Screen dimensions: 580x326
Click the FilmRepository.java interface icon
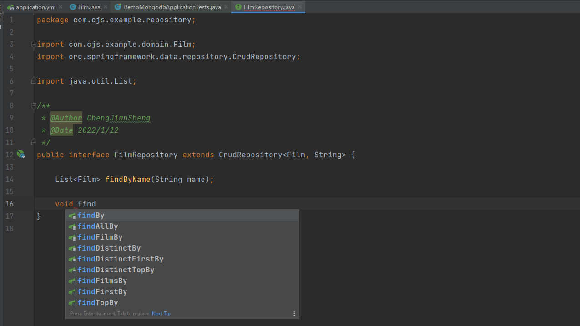[238, 7]
